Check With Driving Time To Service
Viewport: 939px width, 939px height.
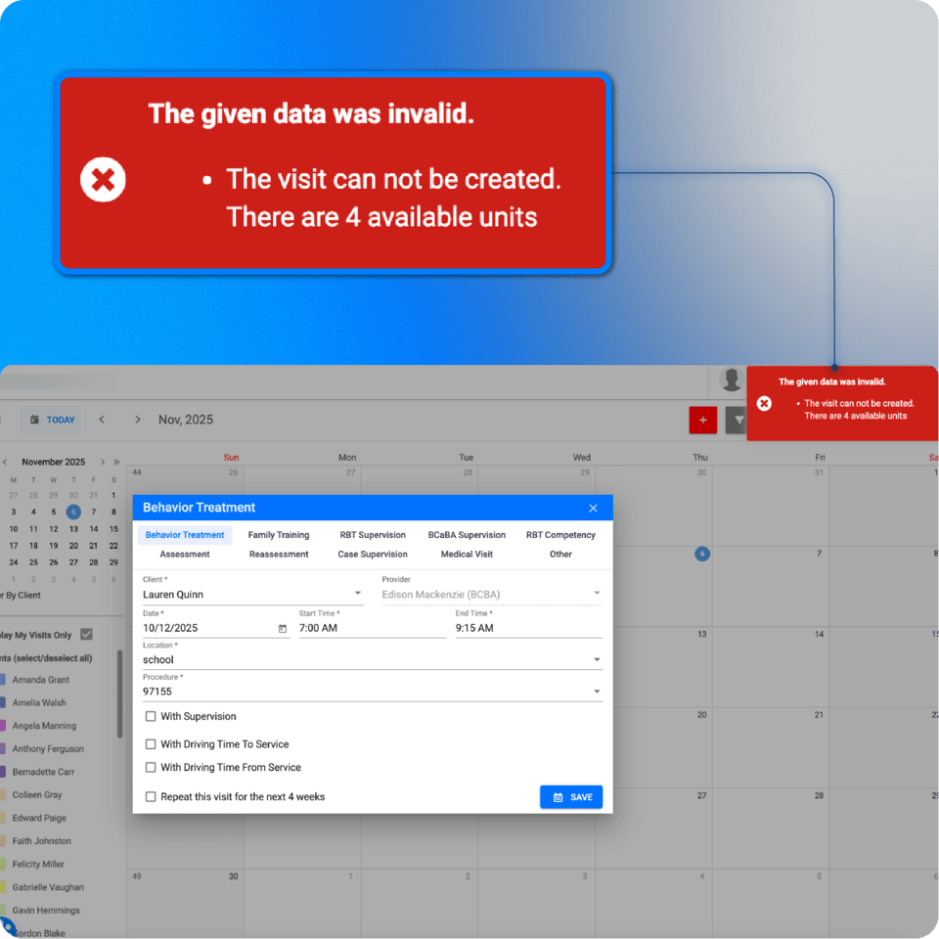click(x=151, y=744)
